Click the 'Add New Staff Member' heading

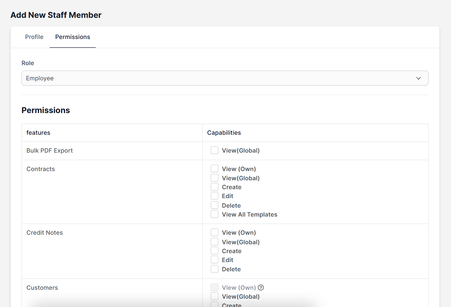(x=56, y=15)
